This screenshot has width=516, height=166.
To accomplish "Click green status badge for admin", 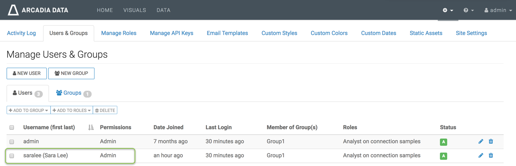I will tap(443, 142).
